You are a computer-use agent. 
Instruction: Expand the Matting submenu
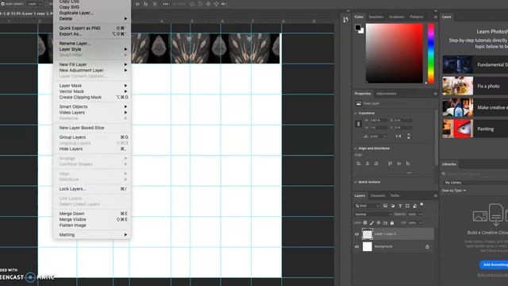tap(92, 234)
